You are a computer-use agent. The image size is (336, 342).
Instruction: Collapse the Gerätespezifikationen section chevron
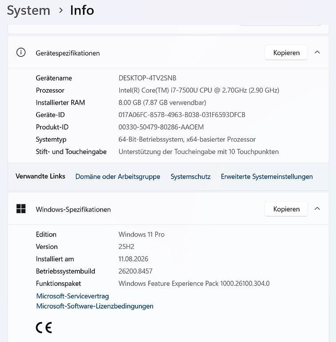pyautogui.click(x=317, y=53)
